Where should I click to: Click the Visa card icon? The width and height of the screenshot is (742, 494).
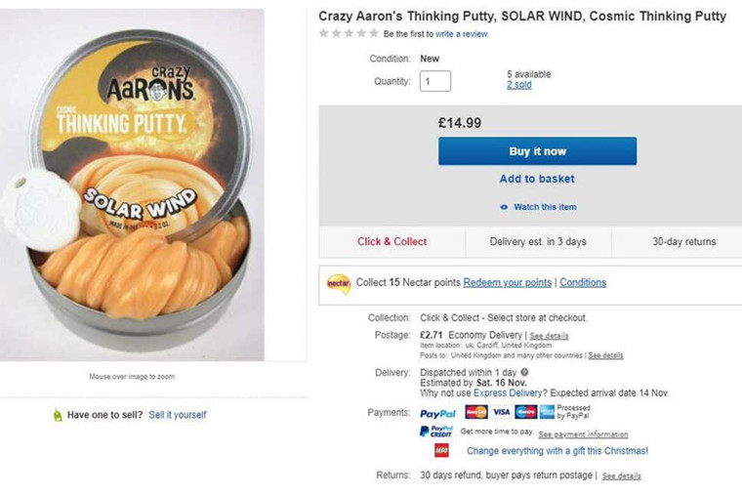pos(501,412)
